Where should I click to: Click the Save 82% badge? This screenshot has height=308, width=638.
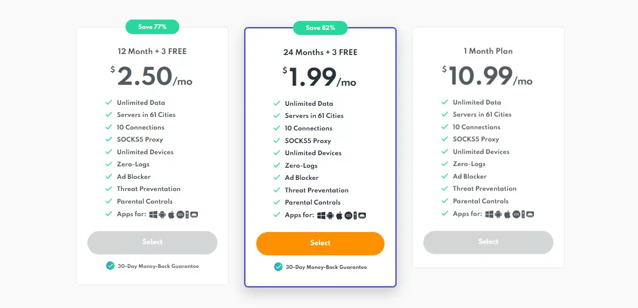320,28
